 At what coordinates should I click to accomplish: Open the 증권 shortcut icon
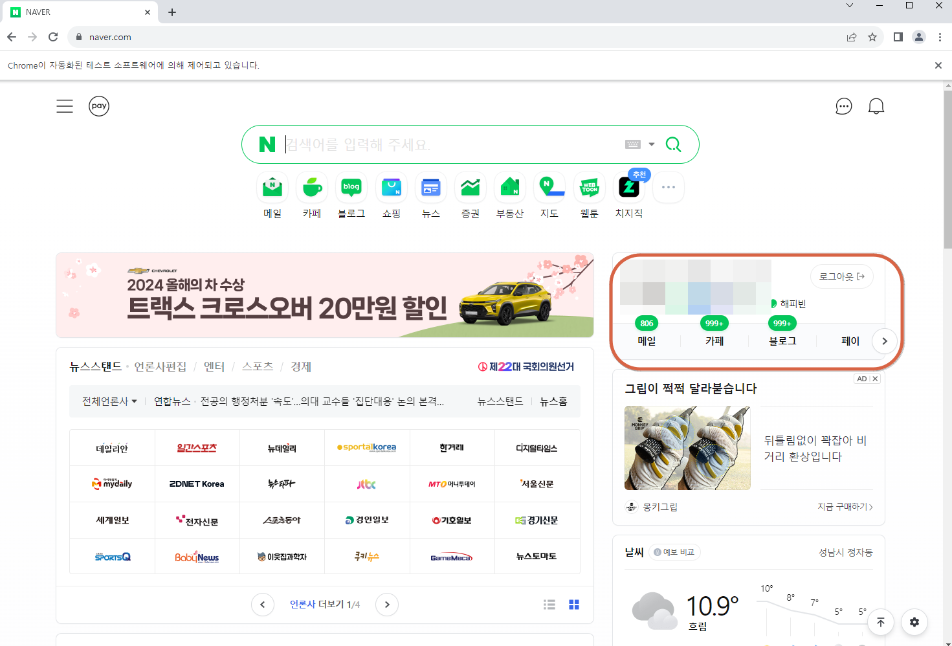pyautogui.click(x=470, y=188)
